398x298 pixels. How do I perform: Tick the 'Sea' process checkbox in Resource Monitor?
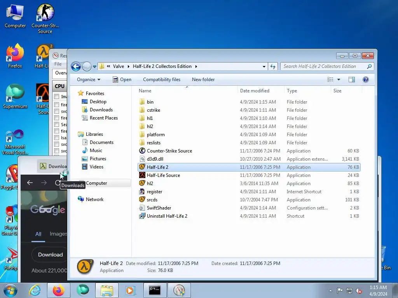(x=57, y=125)
